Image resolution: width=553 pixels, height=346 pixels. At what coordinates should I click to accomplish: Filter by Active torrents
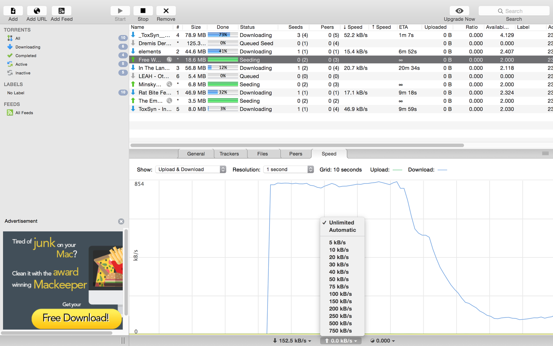[x=64, y=64]
